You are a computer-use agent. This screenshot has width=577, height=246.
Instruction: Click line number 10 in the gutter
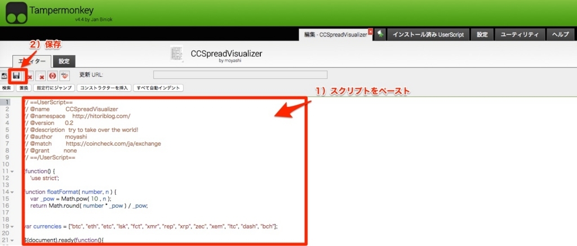point(6,164)
